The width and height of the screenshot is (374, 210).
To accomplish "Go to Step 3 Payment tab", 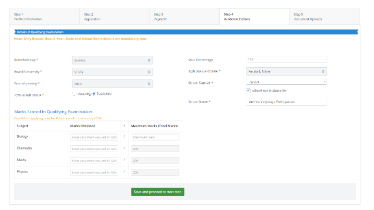I will 184,17.
